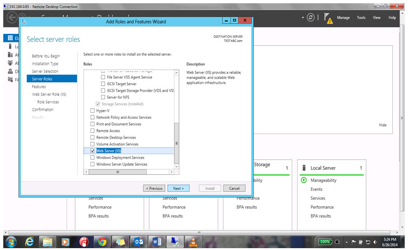
Task: Open BPA results in Local Server tile
Action: click(321, 216)
